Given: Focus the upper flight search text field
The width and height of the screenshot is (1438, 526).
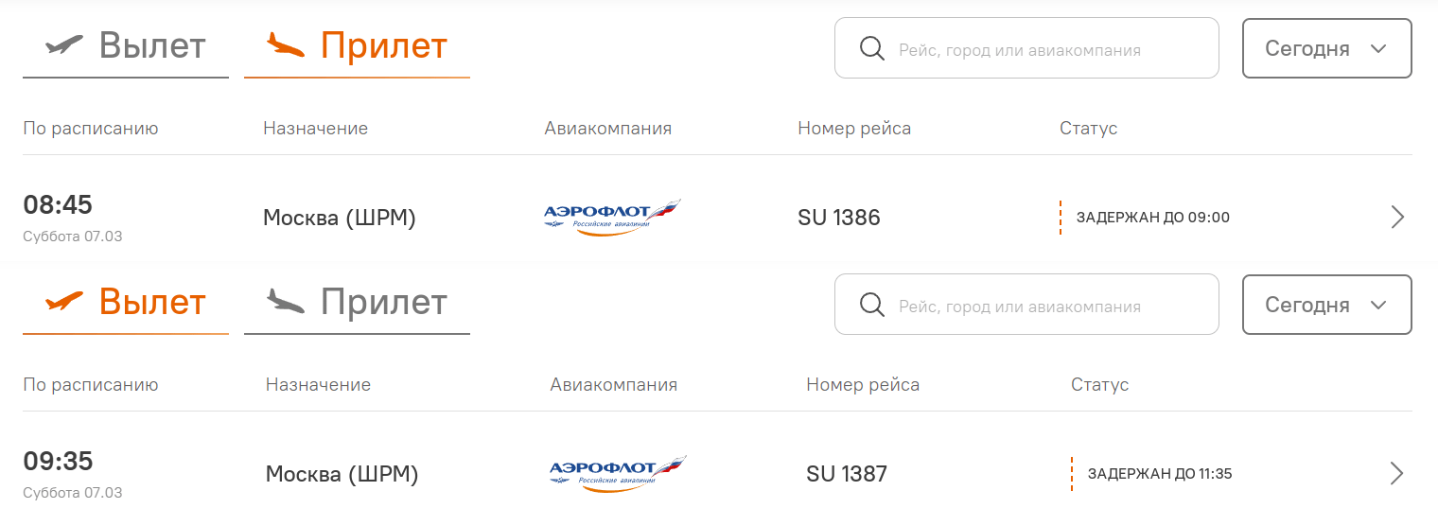Looking at the screenshot, I should click(1041, 49).
